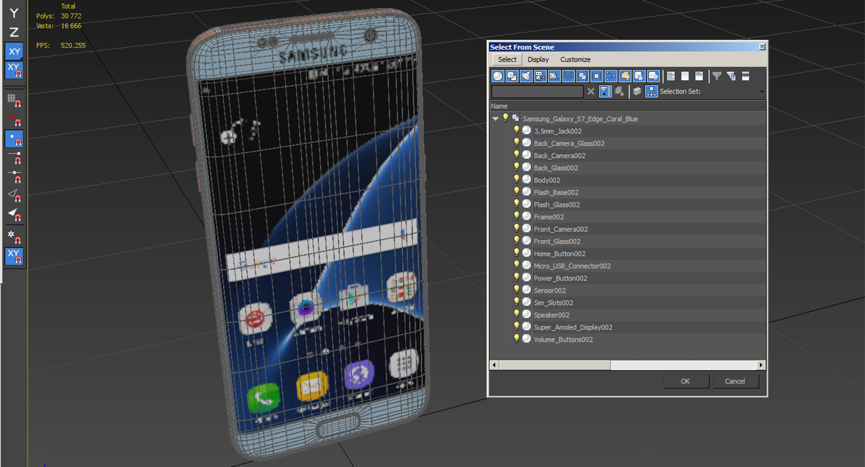The height and width of the screenshot is (467, 865).
Task: Toggle the light bulb for Front_Glass002
Action: [x=517, y=241]
